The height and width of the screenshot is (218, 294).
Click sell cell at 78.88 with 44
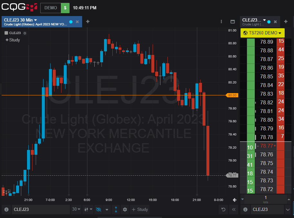tap(280, 50)
